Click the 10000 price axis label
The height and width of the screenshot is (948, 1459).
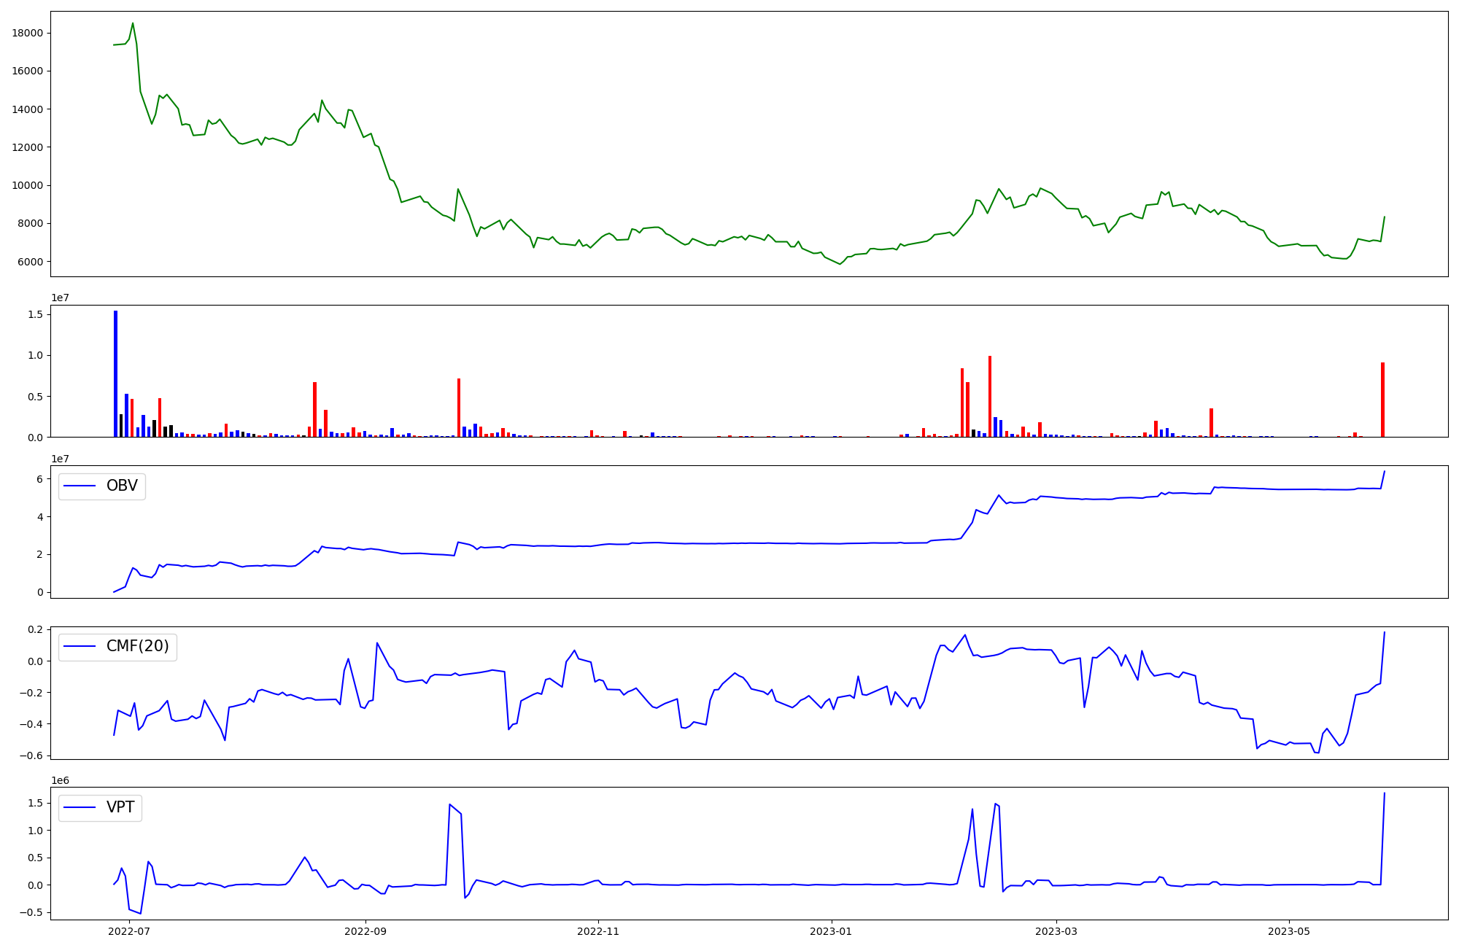(28, 185)
